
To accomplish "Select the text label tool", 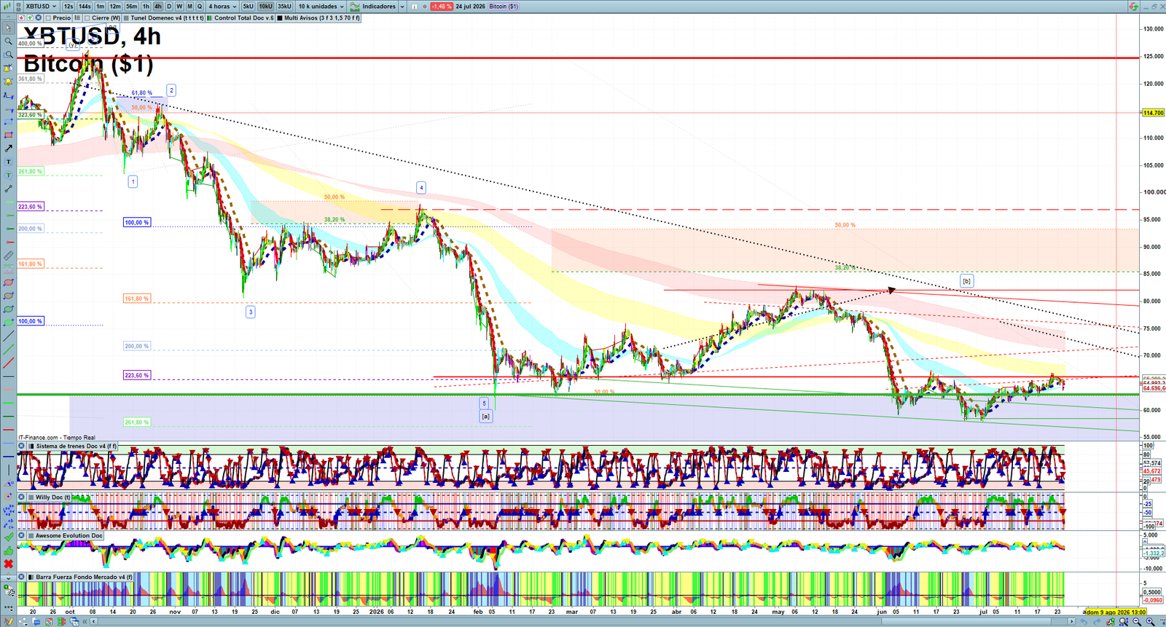I will click(8, 162).
